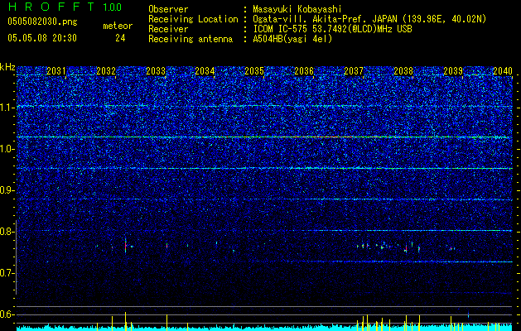
Task: Click the 2032 time marker
Action: click(x=106, y=70)
